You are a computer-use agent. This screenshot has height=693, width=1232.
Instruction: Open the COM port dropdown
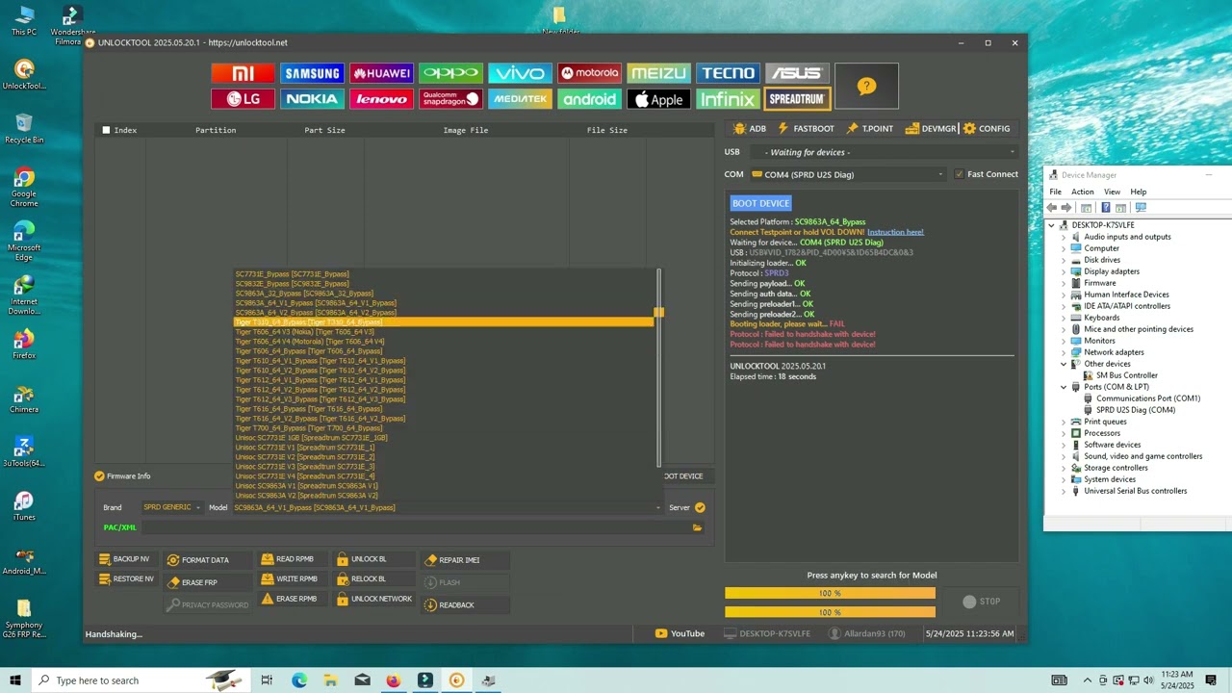pyautogui.click(x=848, y=174)
